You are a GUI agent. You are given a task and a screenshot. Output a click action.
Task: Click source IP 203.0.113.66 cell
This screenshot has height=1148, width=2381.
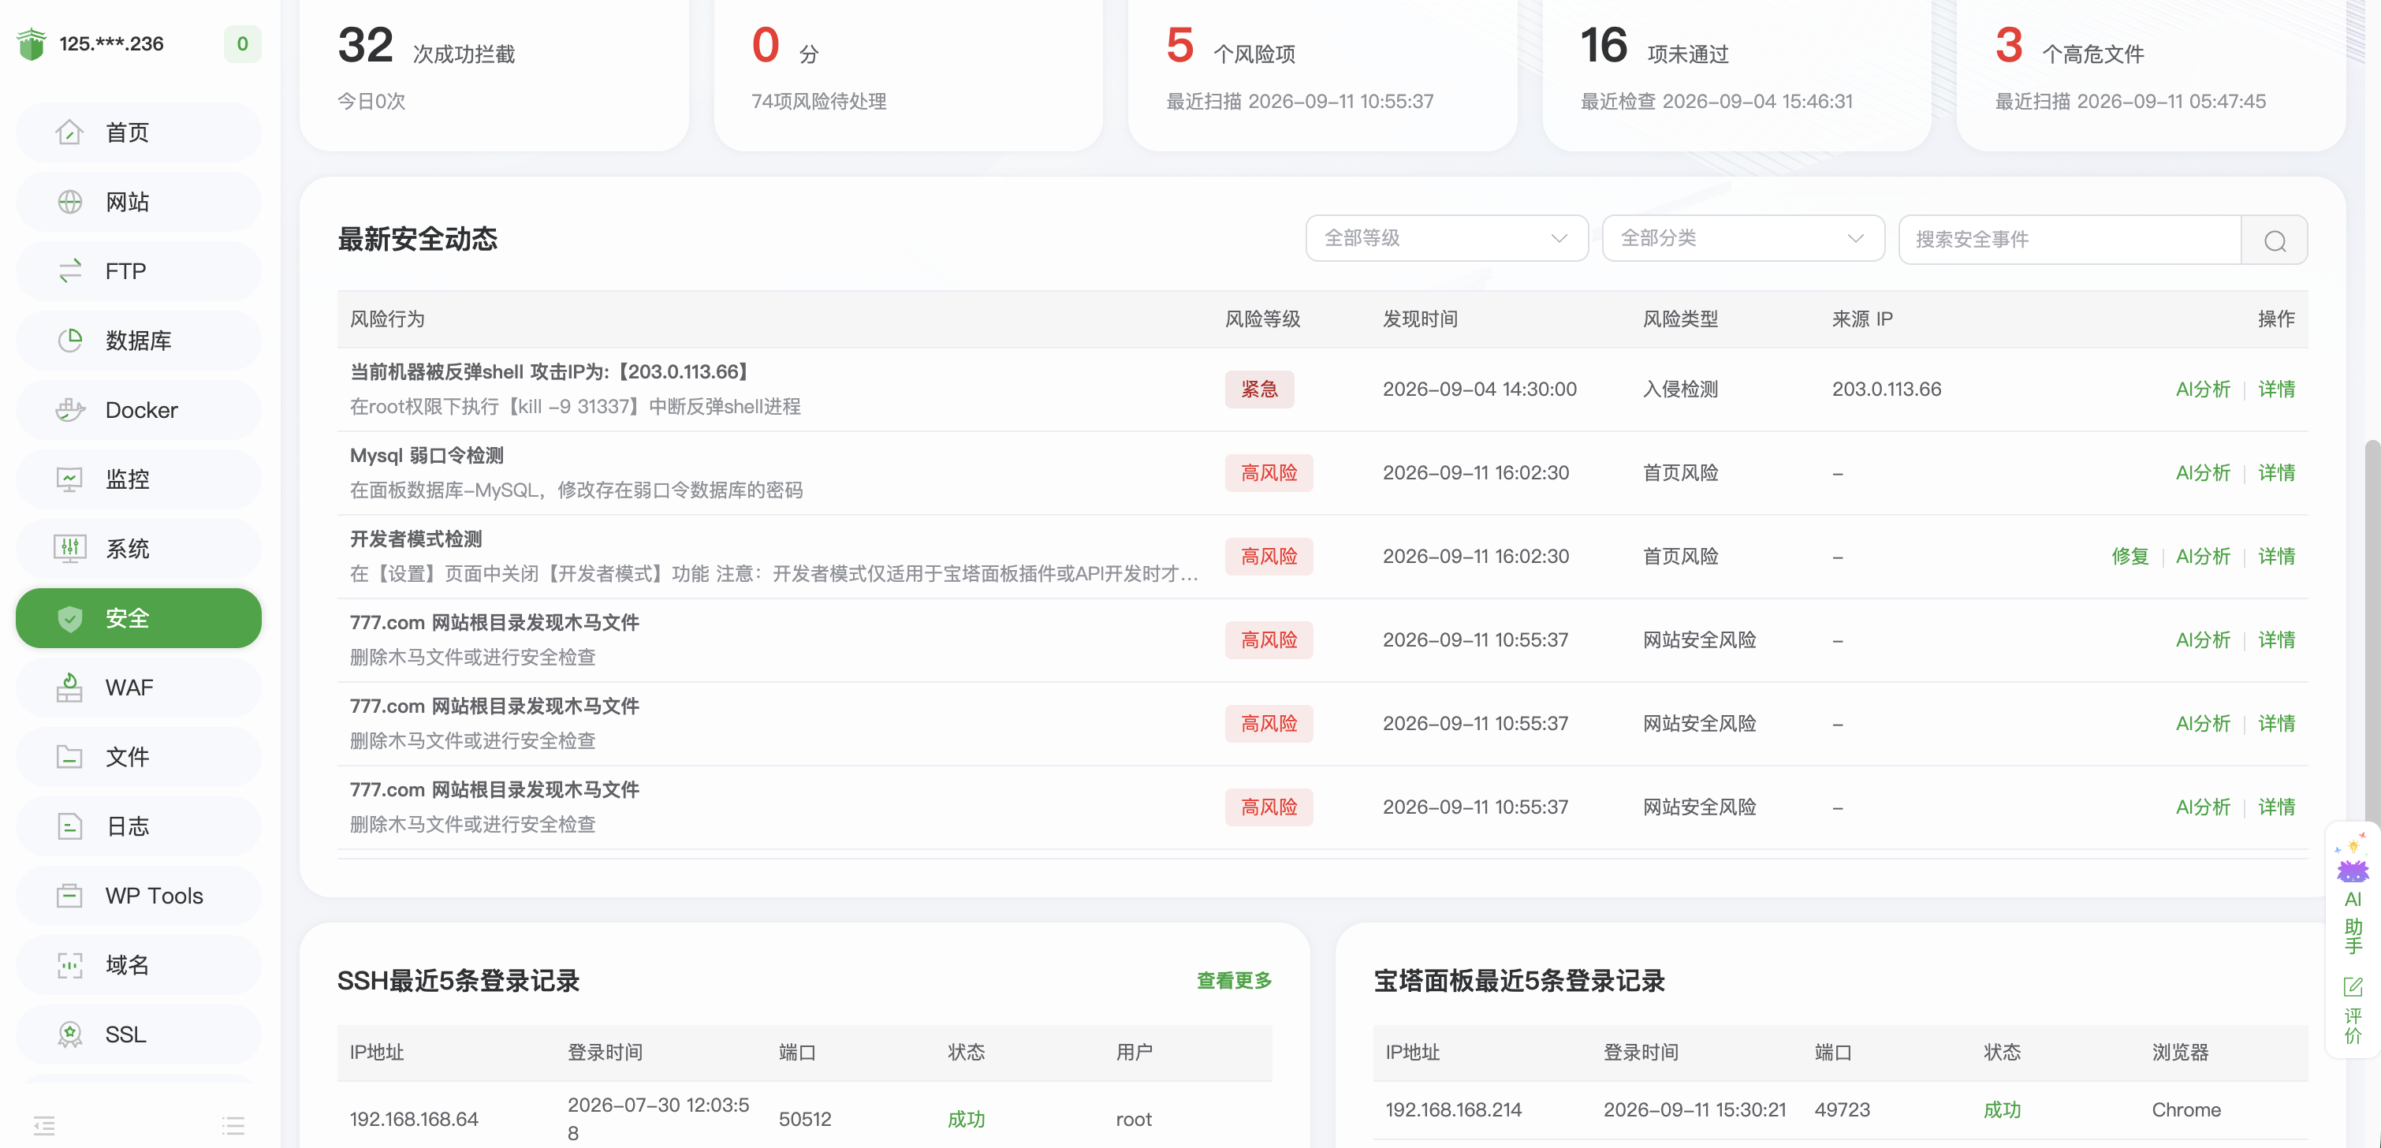point(1887,389)
